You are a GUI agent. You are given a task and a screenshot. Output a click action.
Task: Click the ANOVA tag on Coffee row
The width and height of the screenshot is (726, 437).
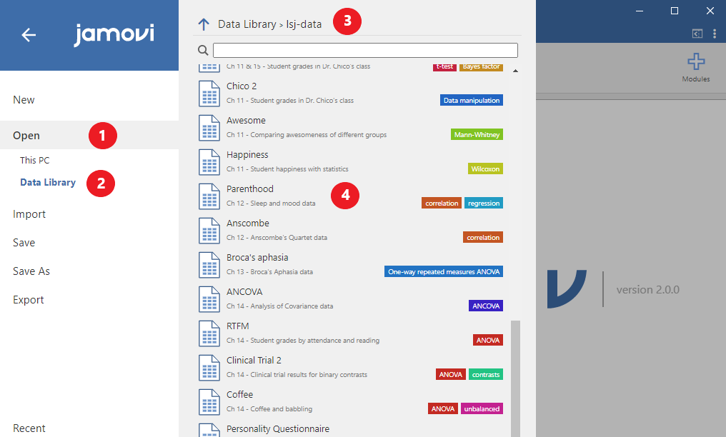pyautogui.click(x=442, y=408)
